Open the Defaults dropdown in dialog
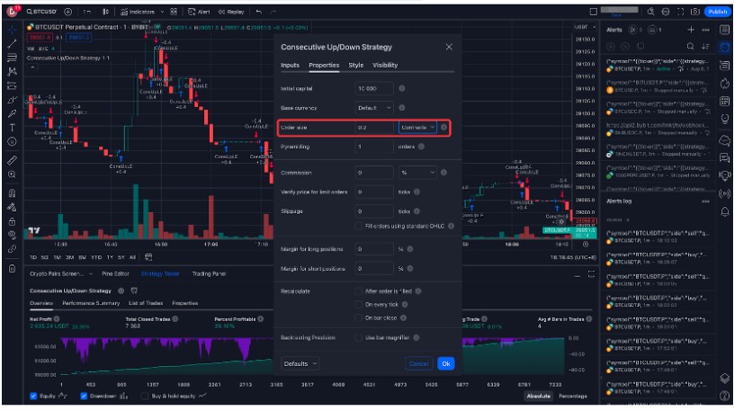Viewport: 734px width, 411px height. (300, 363)
